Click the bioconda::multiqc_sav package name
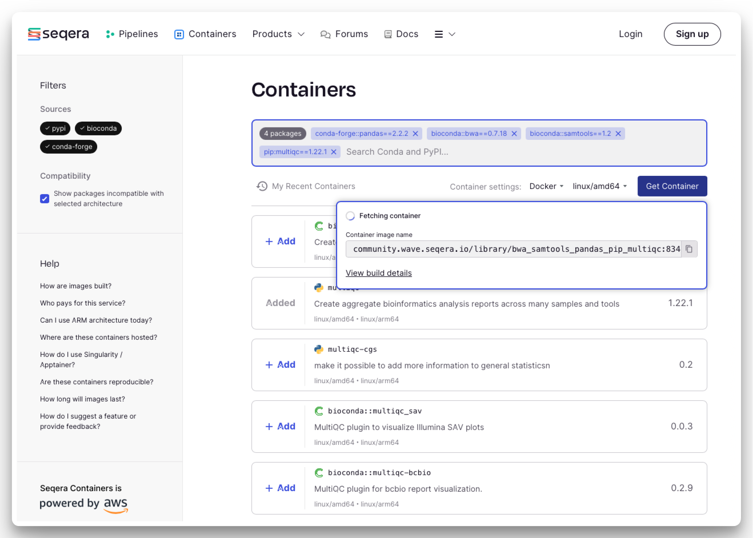Image resolution: width=753 pixels, height=538 pixels. pyautogui.click(x=375, y=411)
